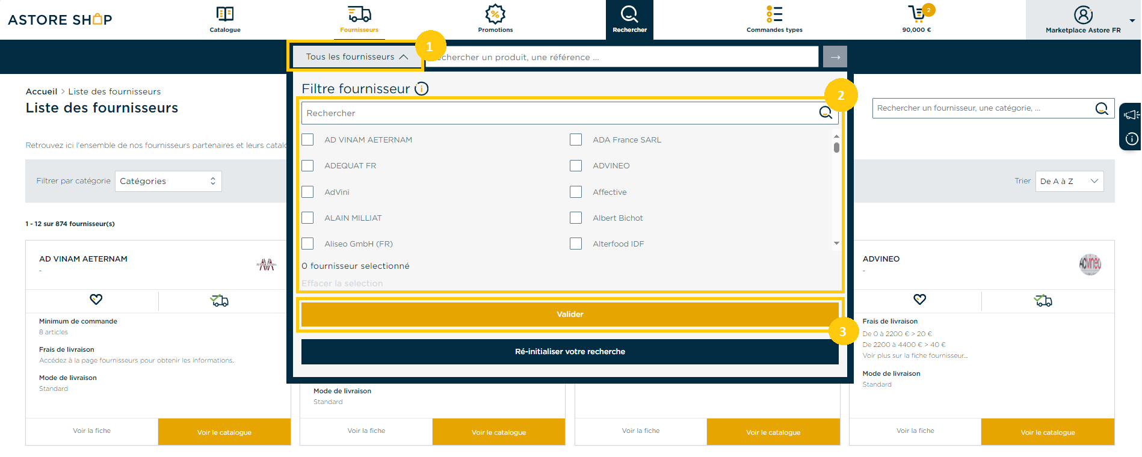
Task: Open the De A à Z sort dropdown
Action: (x=1069, y=181)
